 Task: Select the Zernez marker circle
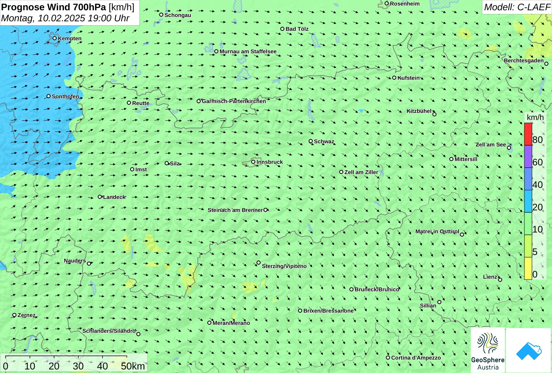[15, 315]
